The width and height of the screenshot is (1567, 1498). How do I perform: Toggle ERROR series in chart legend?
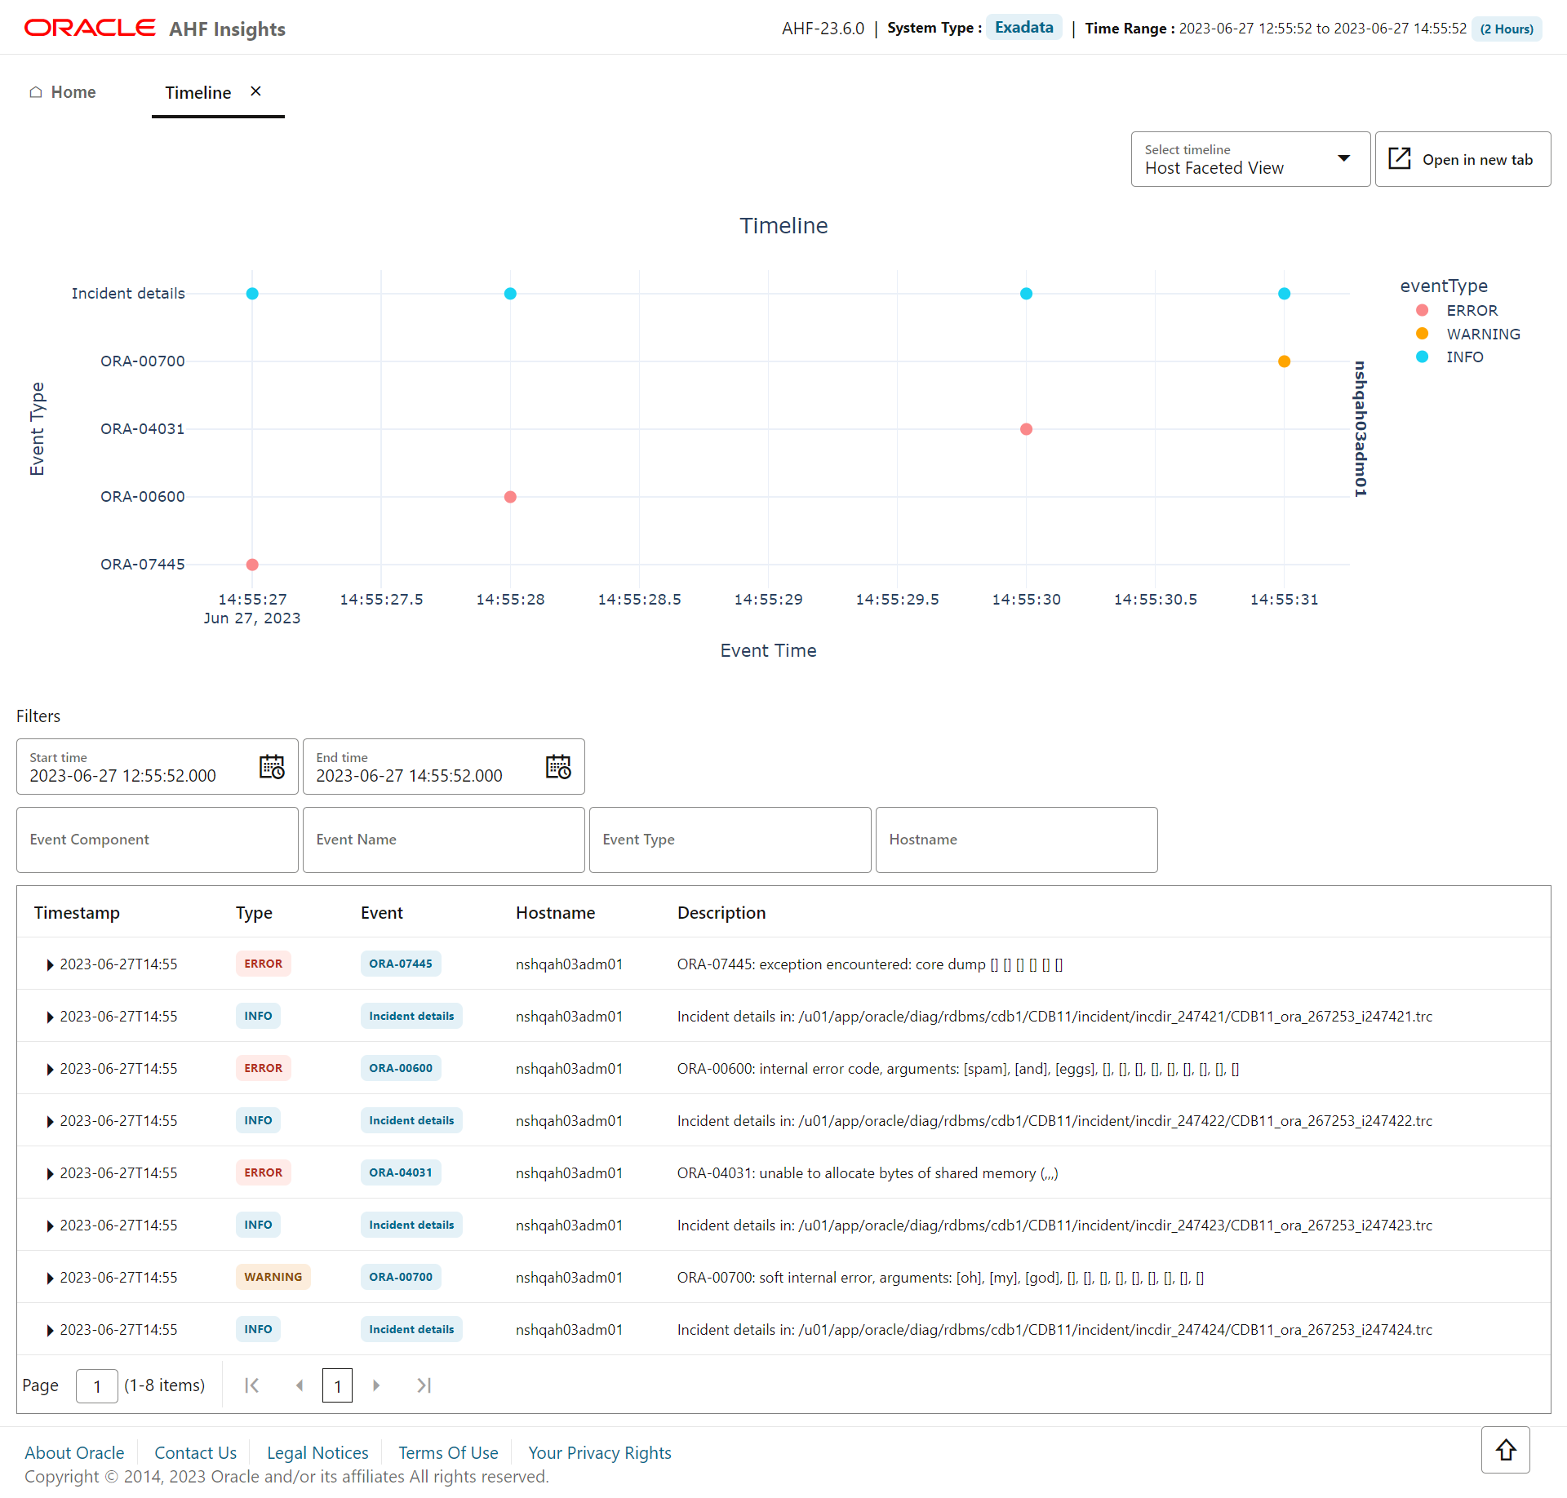click(x=1458, y=311)
